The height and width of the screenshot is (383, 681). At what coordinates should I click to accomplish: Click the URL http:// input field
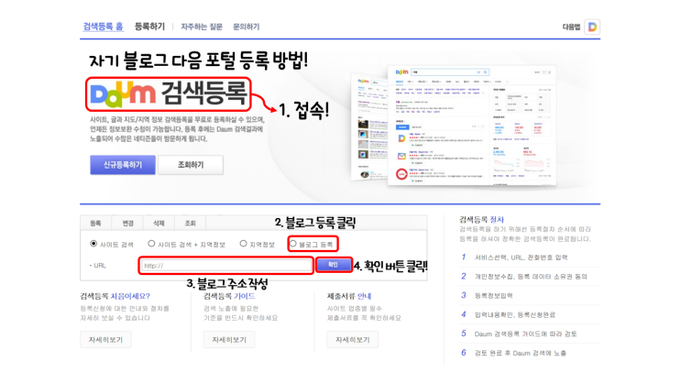point(225,266)
